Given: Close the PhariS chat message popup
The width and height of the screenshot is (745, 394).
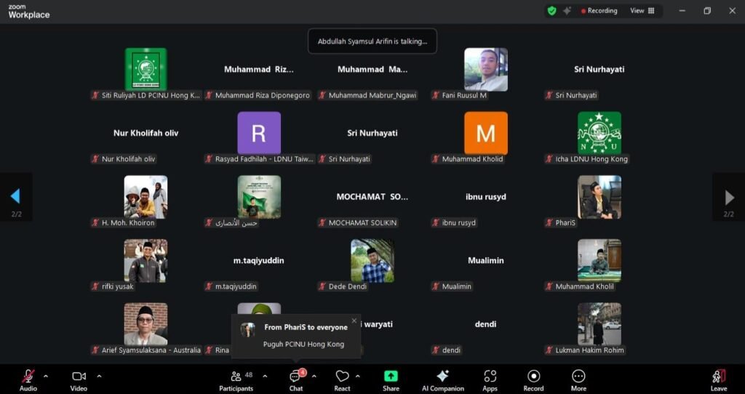Looking at the screenshot, I should [x=354, y=321].
